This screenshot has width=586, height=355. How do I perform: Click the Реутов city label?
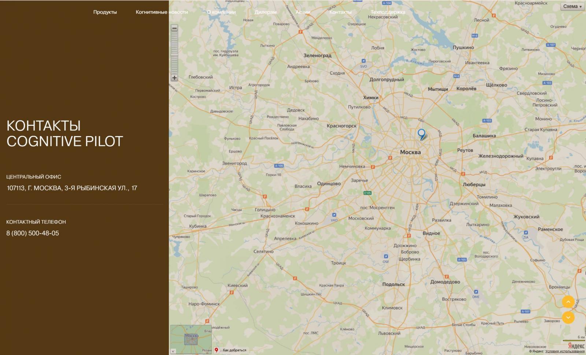pos(465,150)
